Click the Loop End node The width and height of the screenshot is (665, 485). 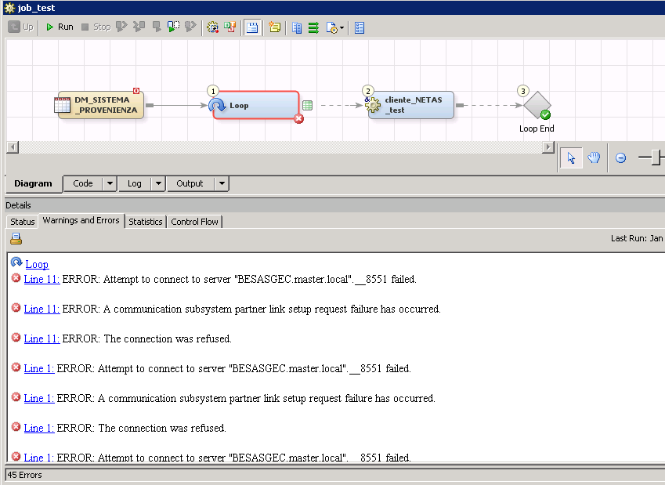click(x=537, y=106)
